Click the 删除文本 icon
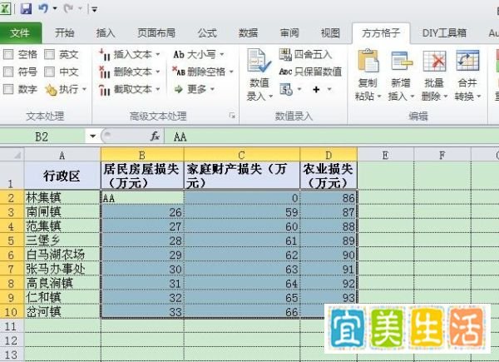499x362 pixels. tap(104, 72)
